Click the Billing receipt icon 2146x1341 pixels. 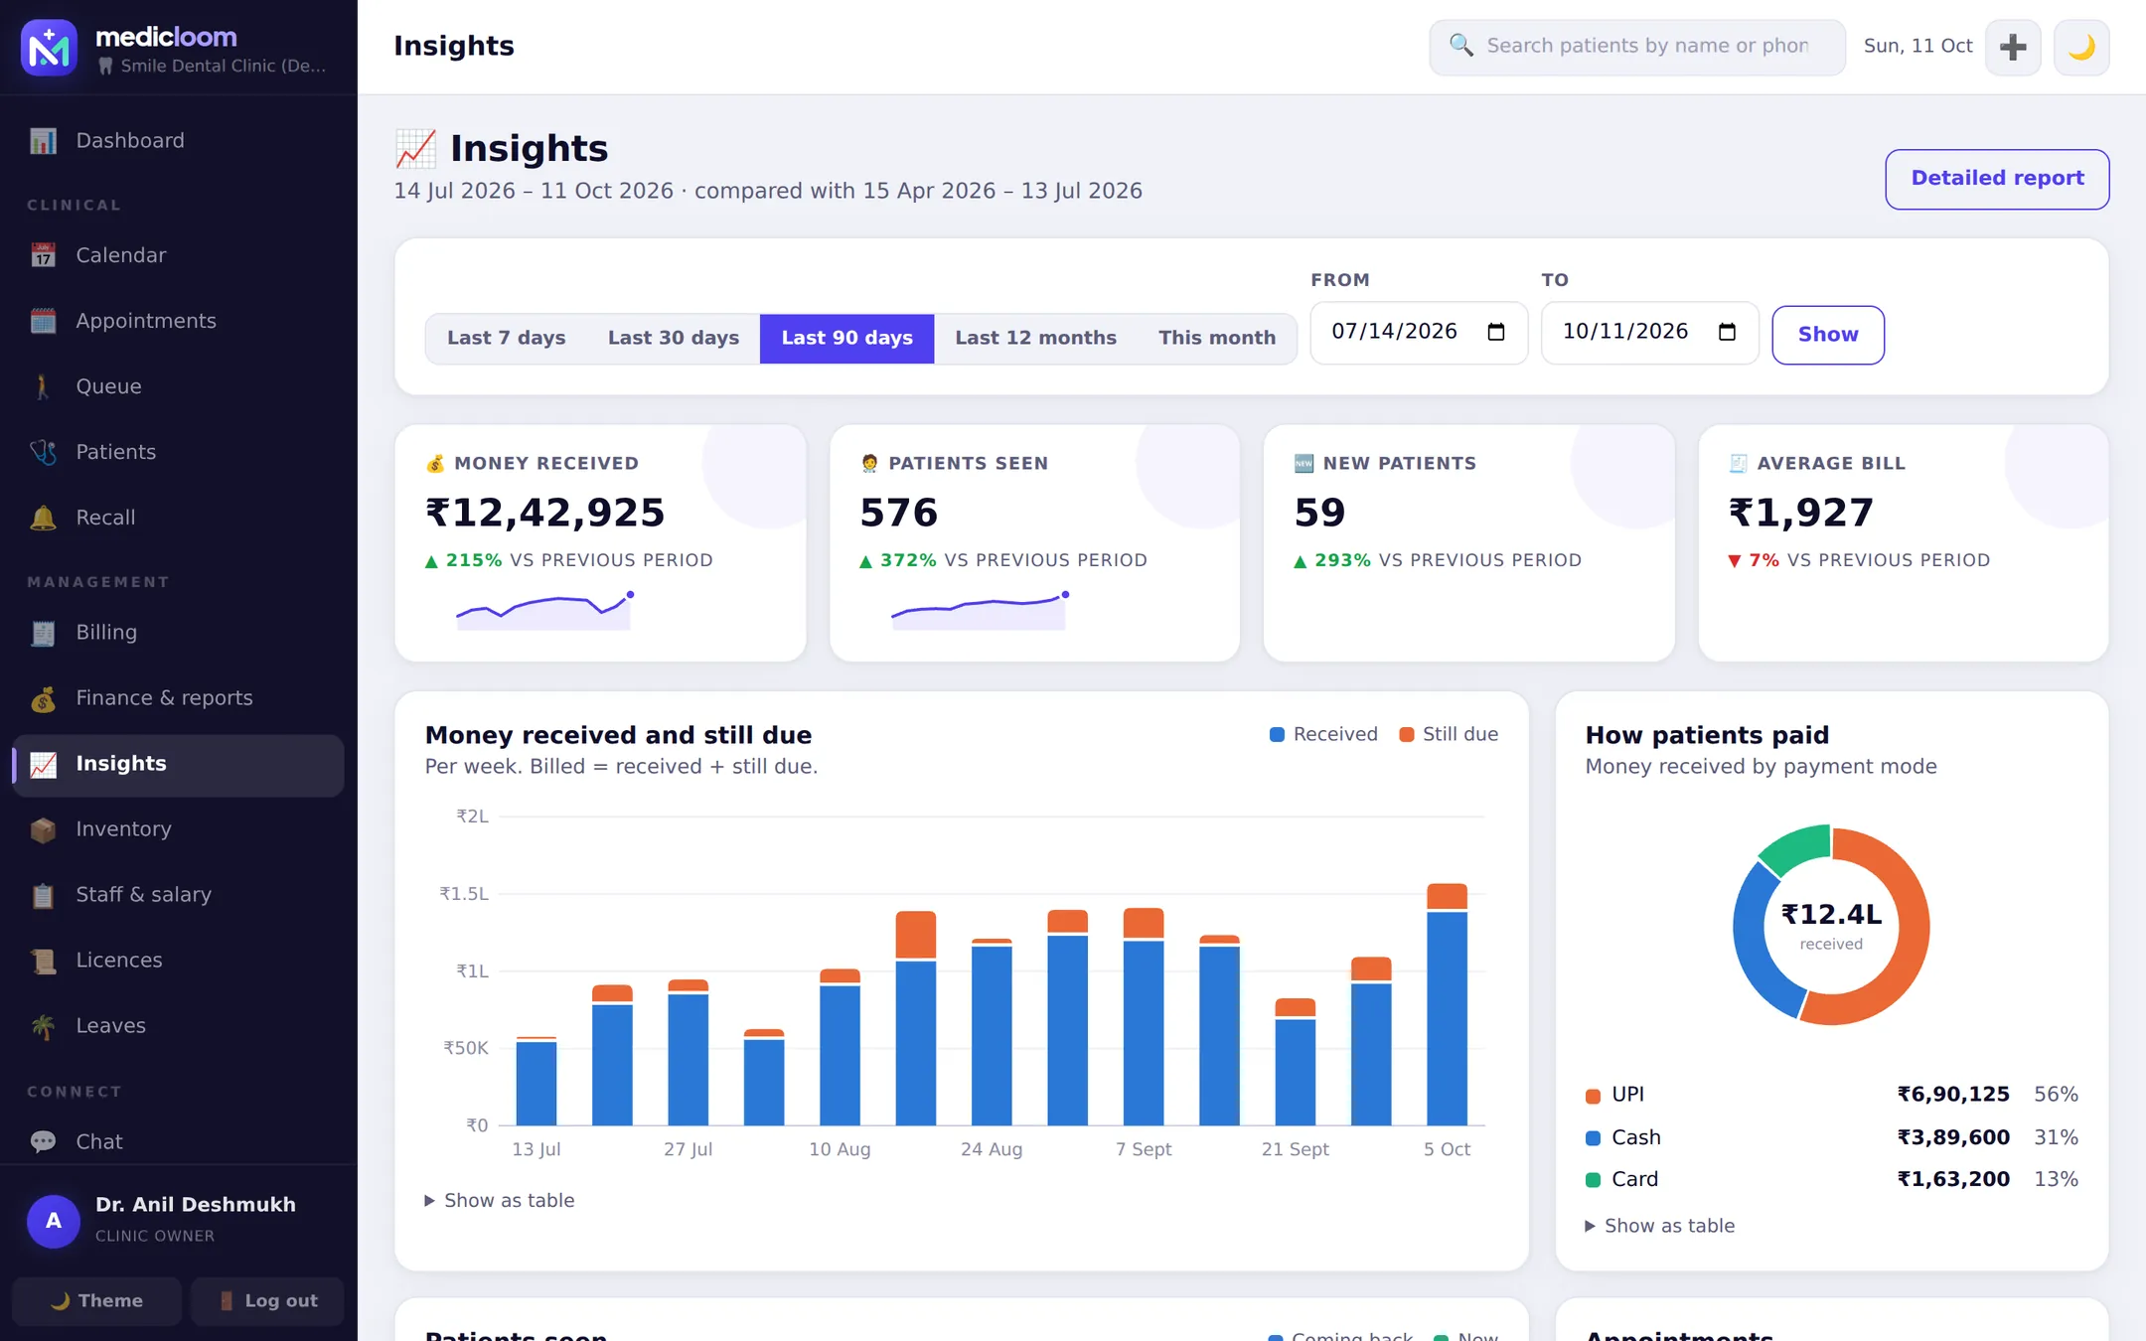[x=43, y=633]
